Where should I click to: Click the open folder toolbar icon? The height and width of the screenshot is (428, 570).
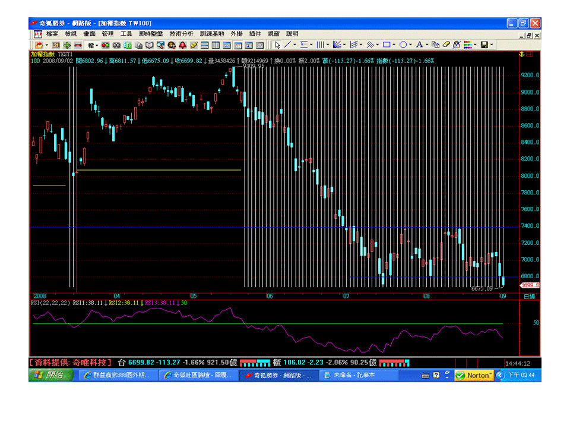click(x=39, y=45)
